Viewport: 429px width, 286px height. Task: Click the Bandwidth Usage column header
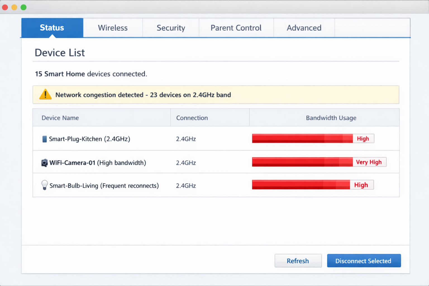click(331, 118)
